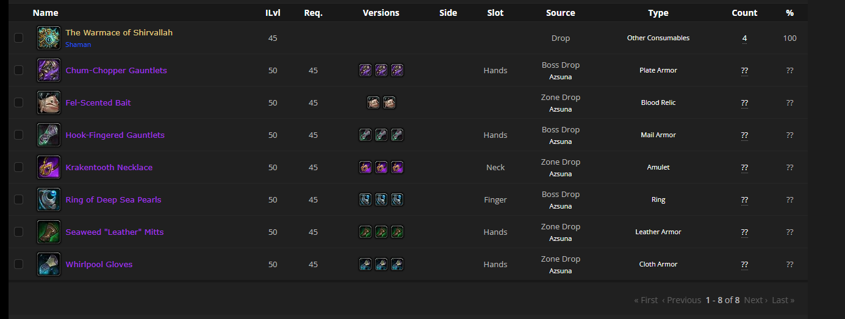
Task: Click the Krakentooth Necklace item icon
Action: 49,167
